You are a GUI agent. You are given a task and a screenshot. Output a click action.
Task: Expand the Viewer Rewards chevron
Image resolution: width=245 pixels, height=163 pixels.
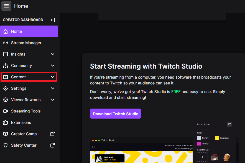53,100
